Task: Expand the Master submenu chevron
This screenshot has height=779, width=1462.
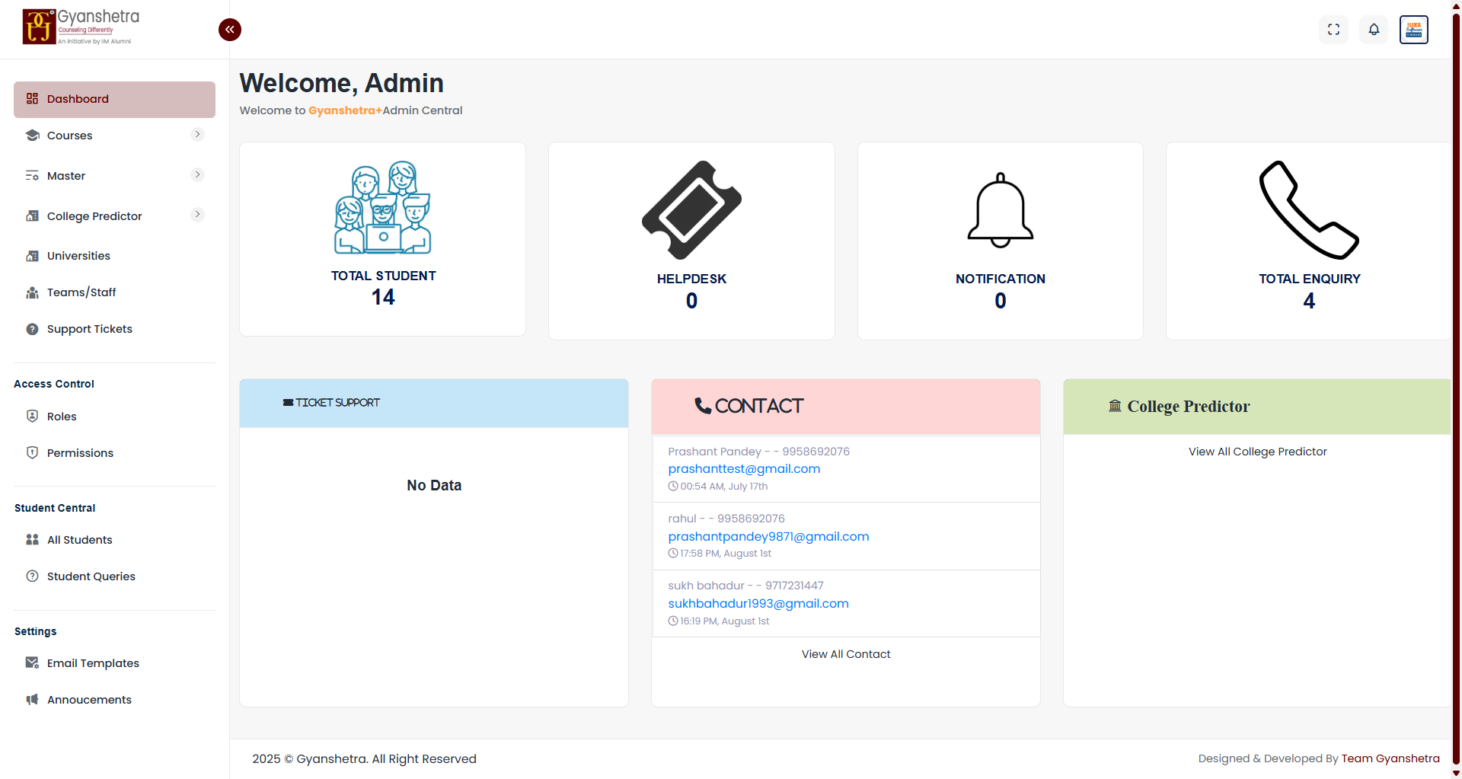Action: coord(197,175)
